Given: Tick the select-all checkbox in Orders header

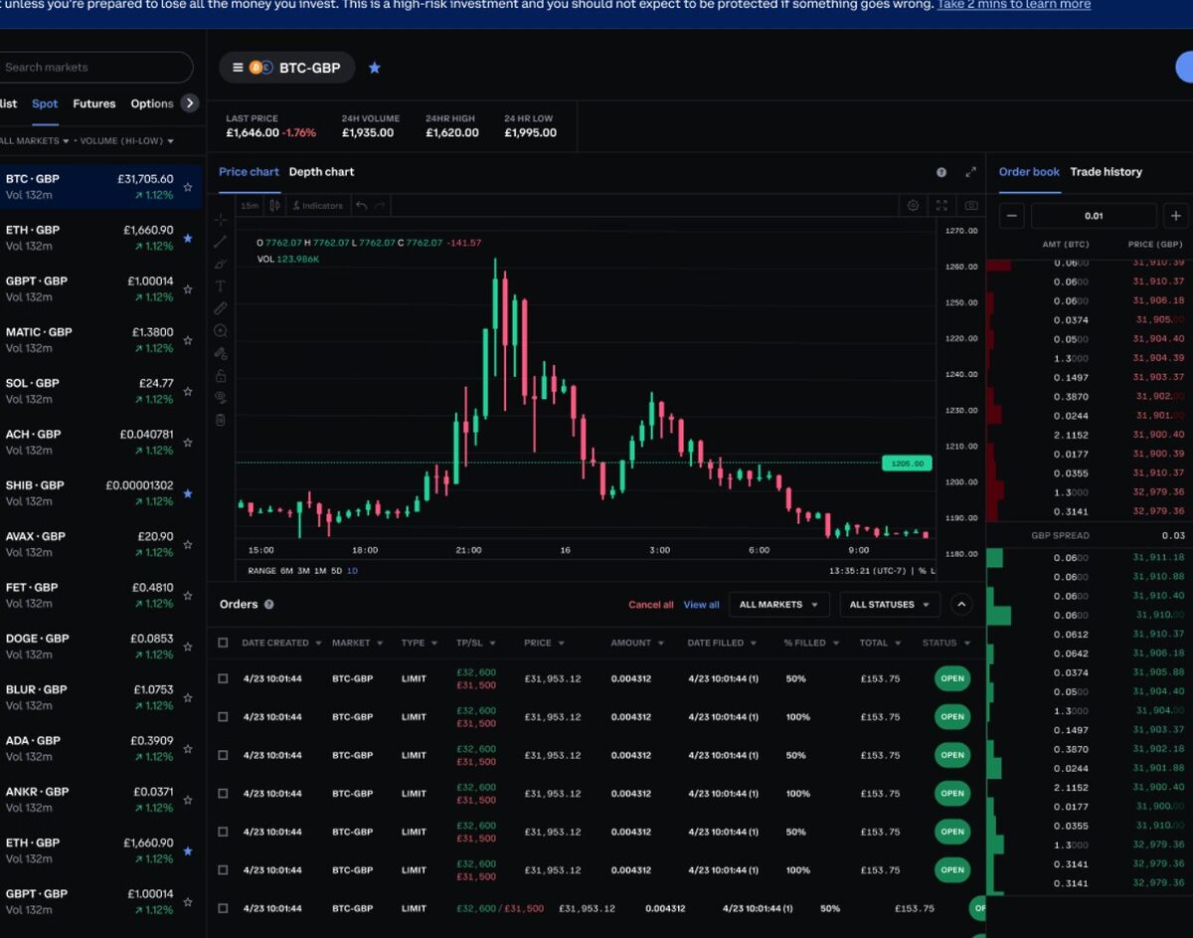Looking at the screenshot, I should coord(223,643).
